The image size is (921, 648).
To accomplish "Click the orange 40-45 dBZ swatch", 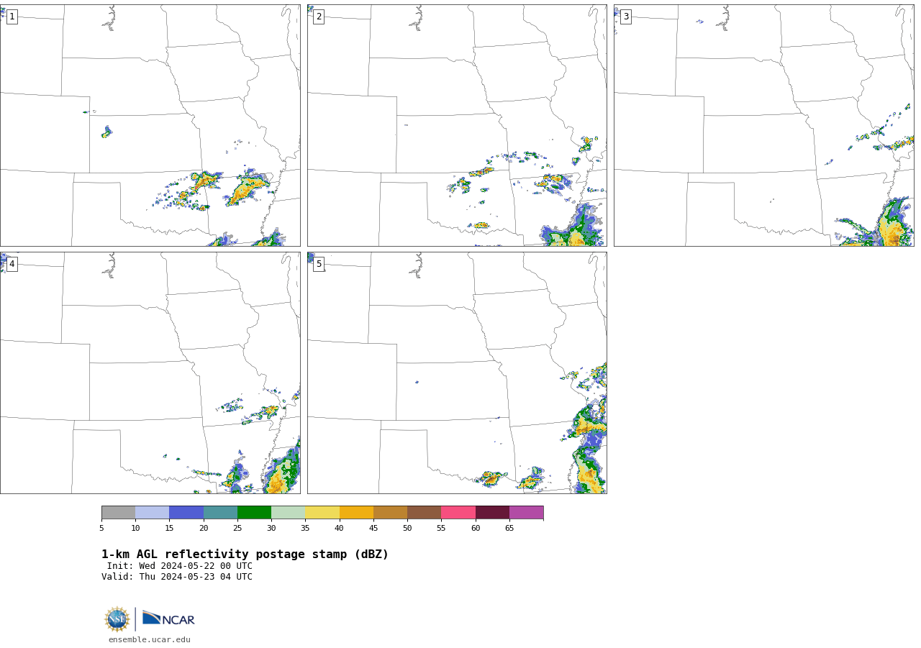I will (x=356, y=512).
